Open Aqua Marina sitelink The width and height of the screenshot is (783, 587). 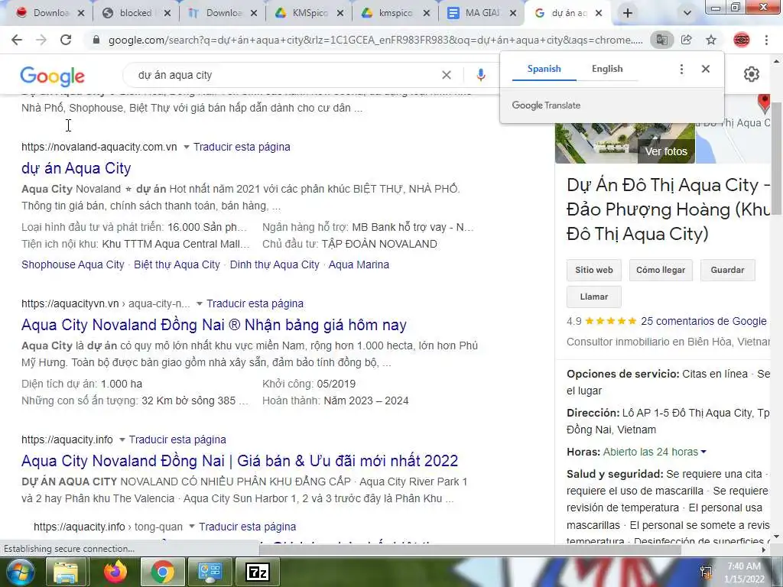[359, 264]
